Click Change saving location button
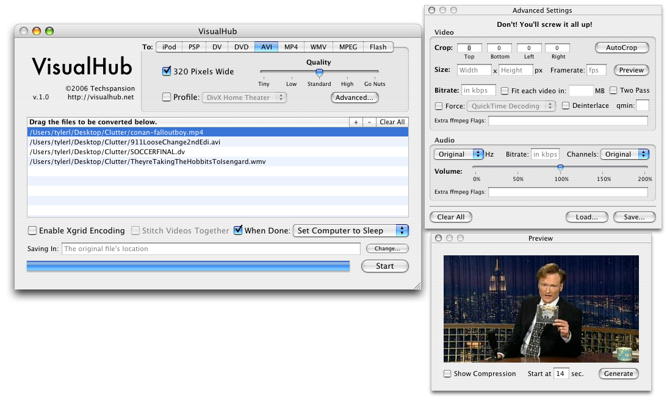The image size is (667, 401). [x=387, y=249]
